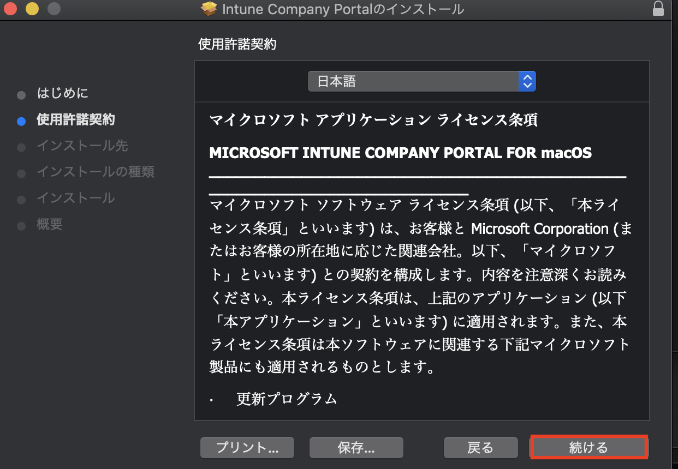This screenshot has width=678, height=469.
Task: Click the 使用許諾契約 heading above license pane
Action: (x=237, y=44)
